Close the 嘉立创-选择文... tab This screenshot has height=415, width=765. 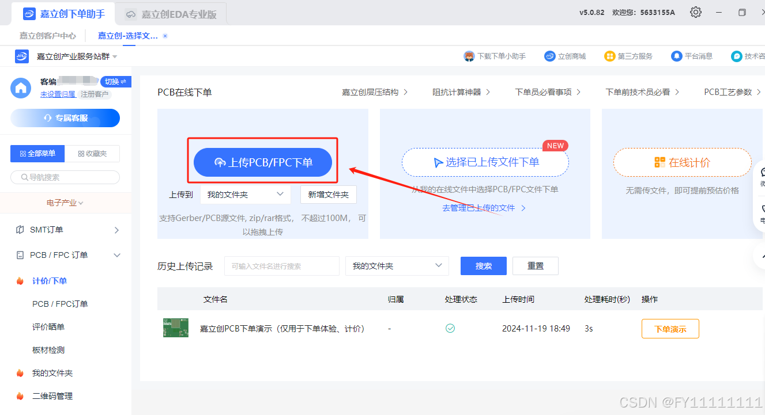point(165,36)
